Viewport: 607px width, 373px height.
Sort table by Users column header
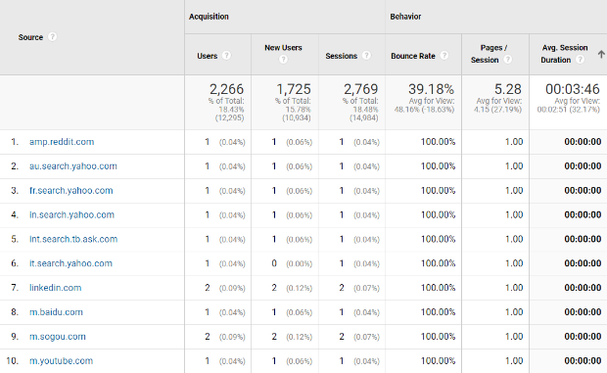coord(208,56)
